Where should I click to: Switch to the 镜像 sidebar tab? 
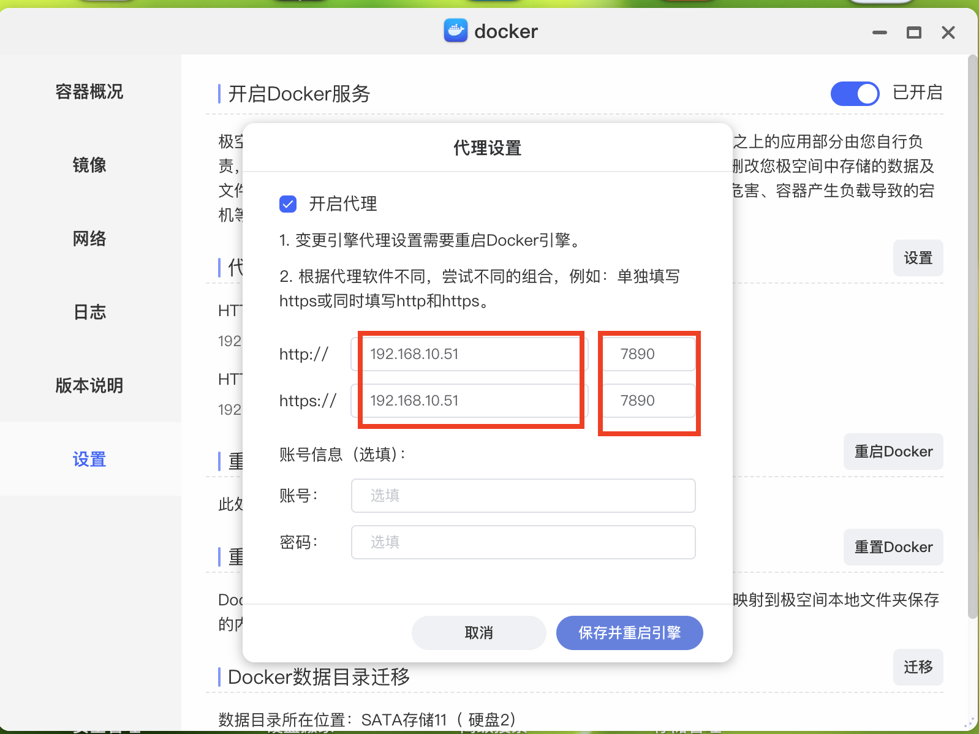pyautogui.click(x=89, y=165)
